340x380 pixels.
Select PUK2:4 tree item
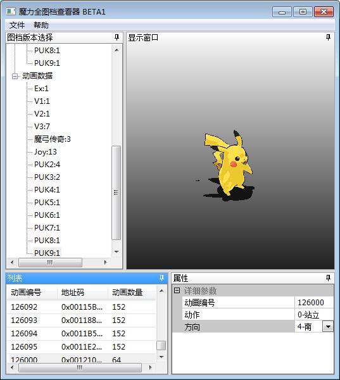tap(47, 164)
